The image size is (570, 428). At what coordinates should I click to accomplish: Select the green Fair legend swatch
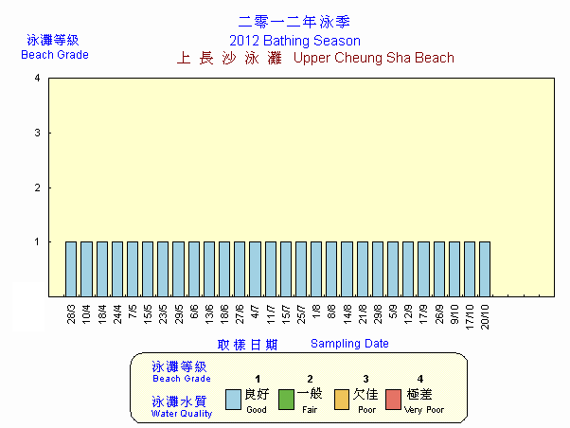point(286,400)
